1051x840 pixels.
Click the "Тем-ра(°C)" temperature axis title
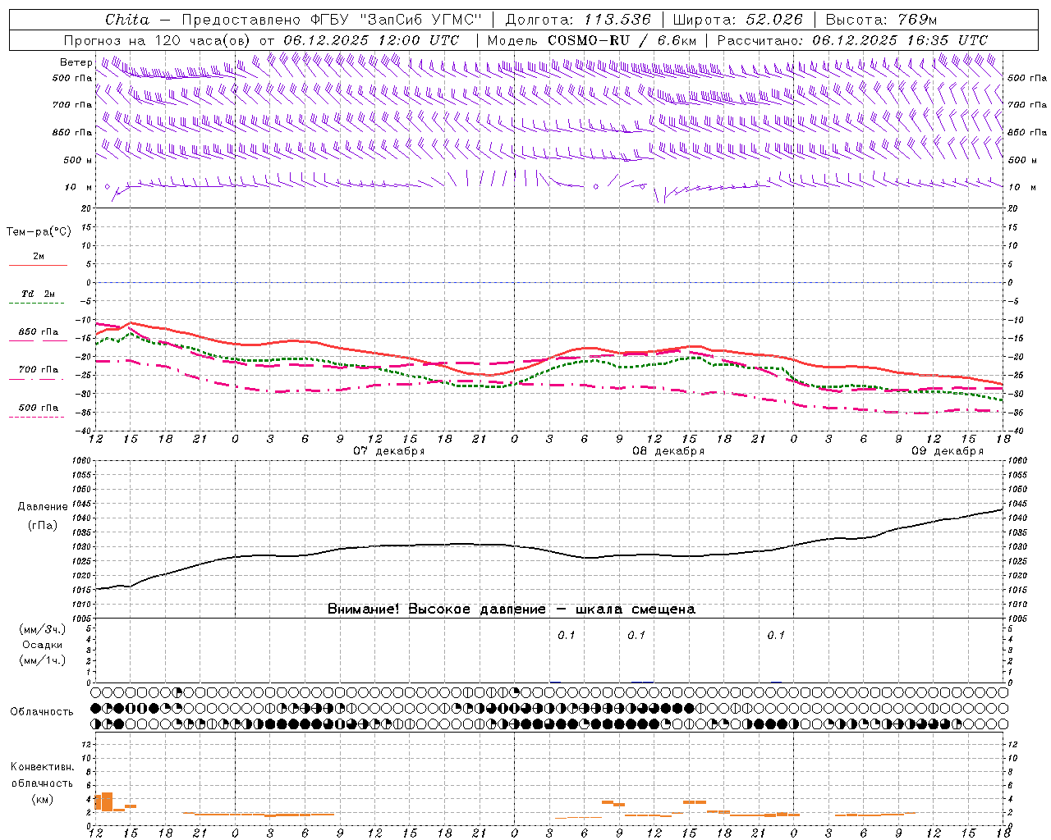coord(39,232)
